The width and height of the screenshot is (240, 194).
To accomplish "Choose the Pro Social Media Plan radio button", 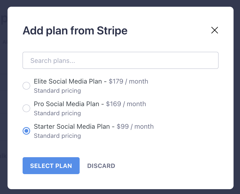I will tap(26, 108).
